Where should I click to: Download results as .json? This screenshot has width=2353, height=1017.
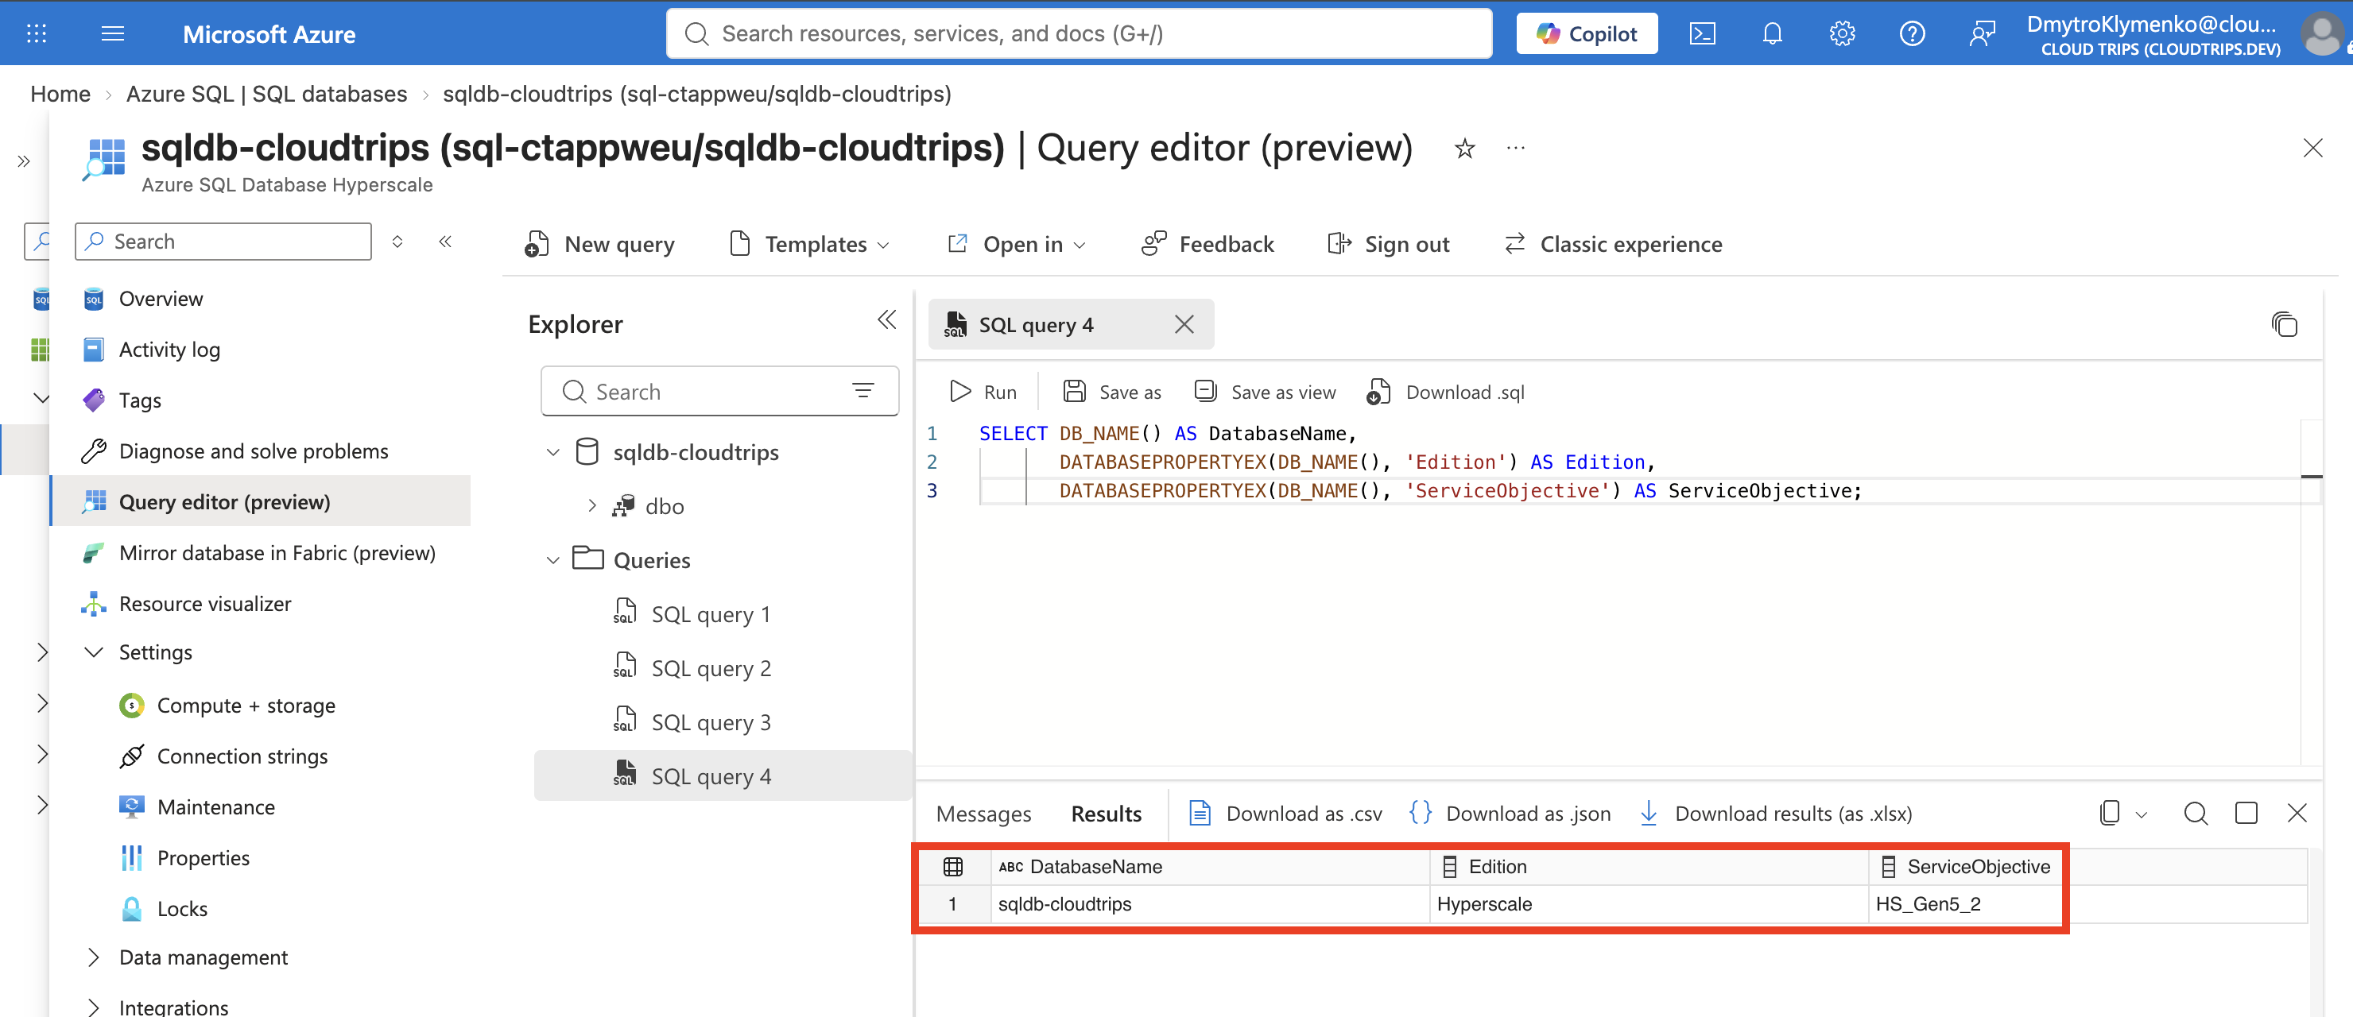(1510, 814)
